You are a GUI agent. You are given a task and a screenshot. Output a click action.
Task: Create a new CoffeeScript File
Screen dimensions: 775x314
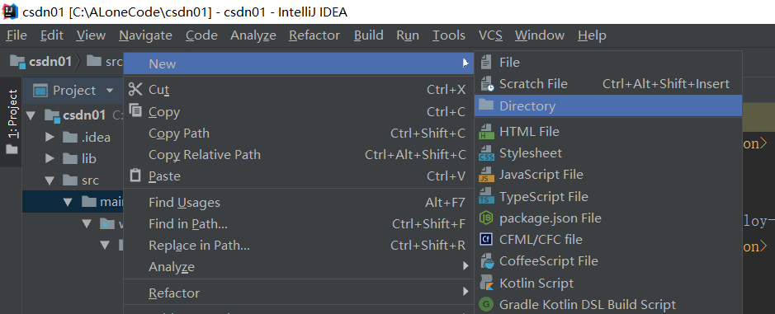pyautogui.click(x=608, y=260)
